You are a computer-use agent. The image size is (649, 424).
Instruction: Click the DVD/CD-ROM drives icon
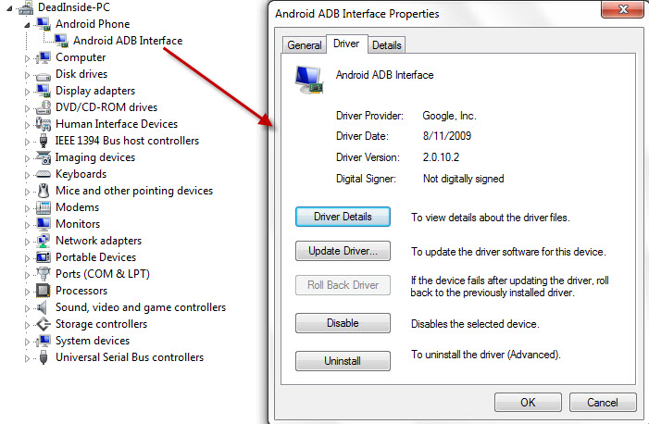click(x=43, y=107)
